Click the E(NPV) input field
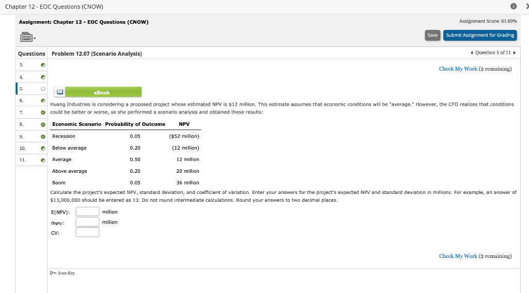 click(x=87, y=211)
